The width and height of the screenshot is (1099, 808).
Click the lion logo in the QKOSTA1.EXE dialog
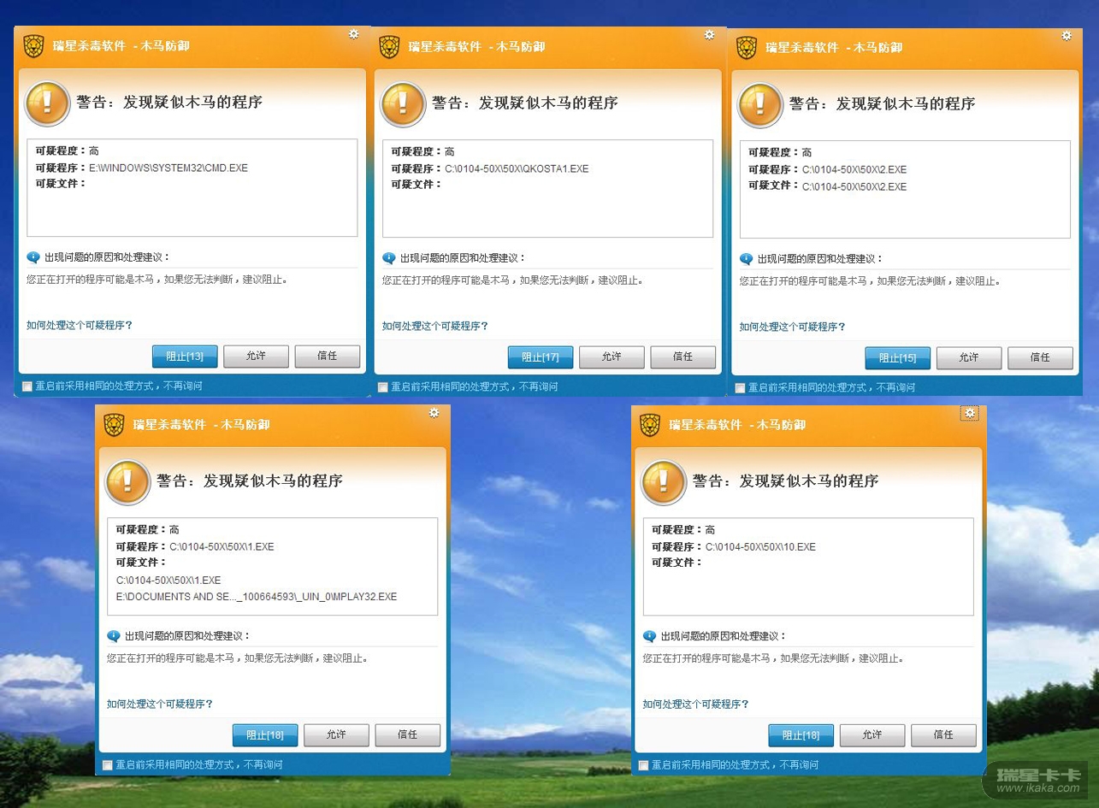pyautogui.click(x=389, y=47)
